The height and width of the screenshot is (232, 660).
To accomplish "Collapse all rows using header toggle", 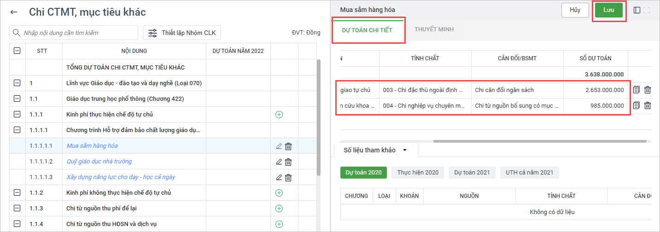I will pos(18,51).
